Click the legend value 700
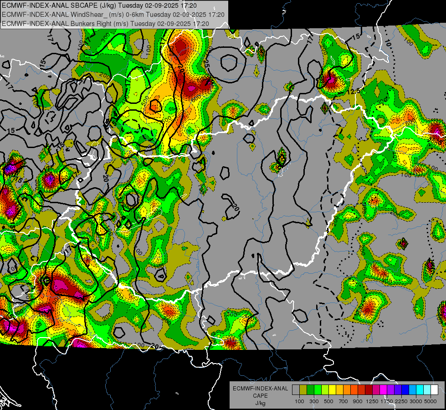Viewport: 446px width, 410px height. (x=343, y=401)
